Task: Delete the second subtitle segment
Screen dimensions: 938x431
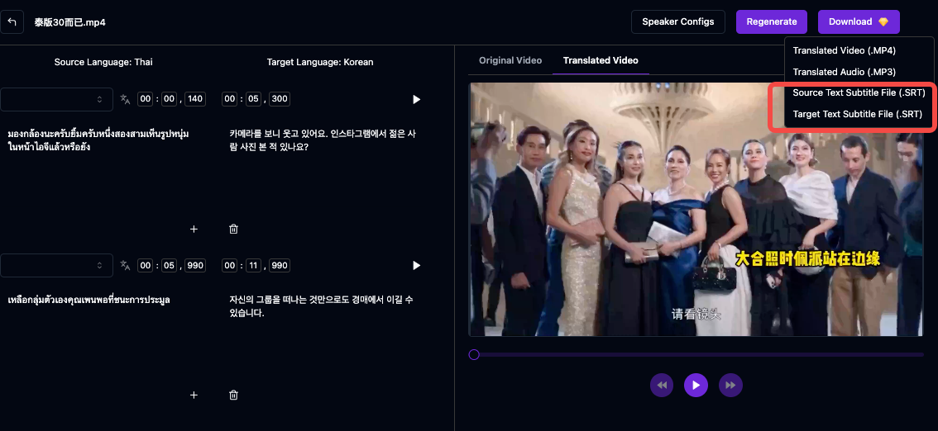Action: coord(233,395)
